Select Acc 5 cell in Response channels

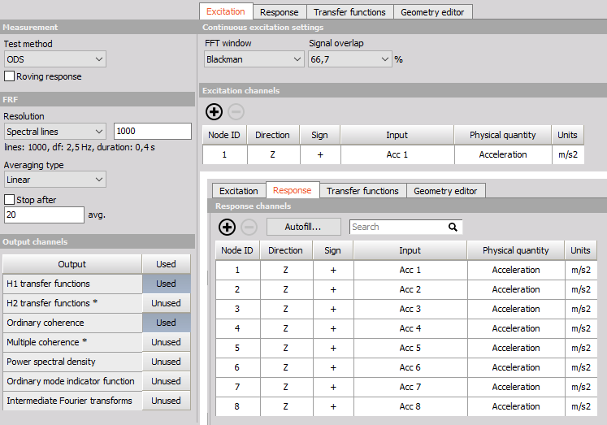[410, 348]
